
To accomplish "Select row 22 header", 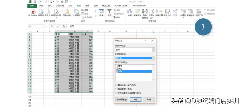I will pos(30,94).
